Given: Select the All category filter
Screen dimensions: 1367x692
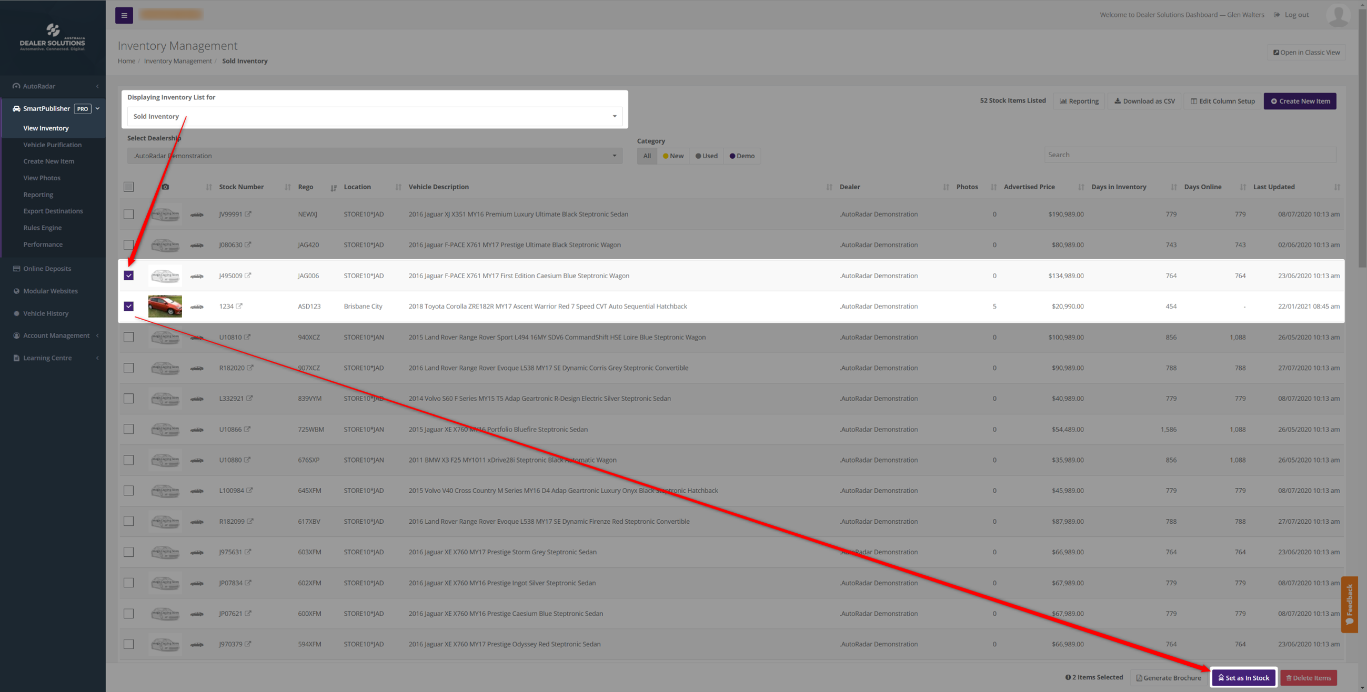Looking at the screenshot, I should [x=647, y=156].
